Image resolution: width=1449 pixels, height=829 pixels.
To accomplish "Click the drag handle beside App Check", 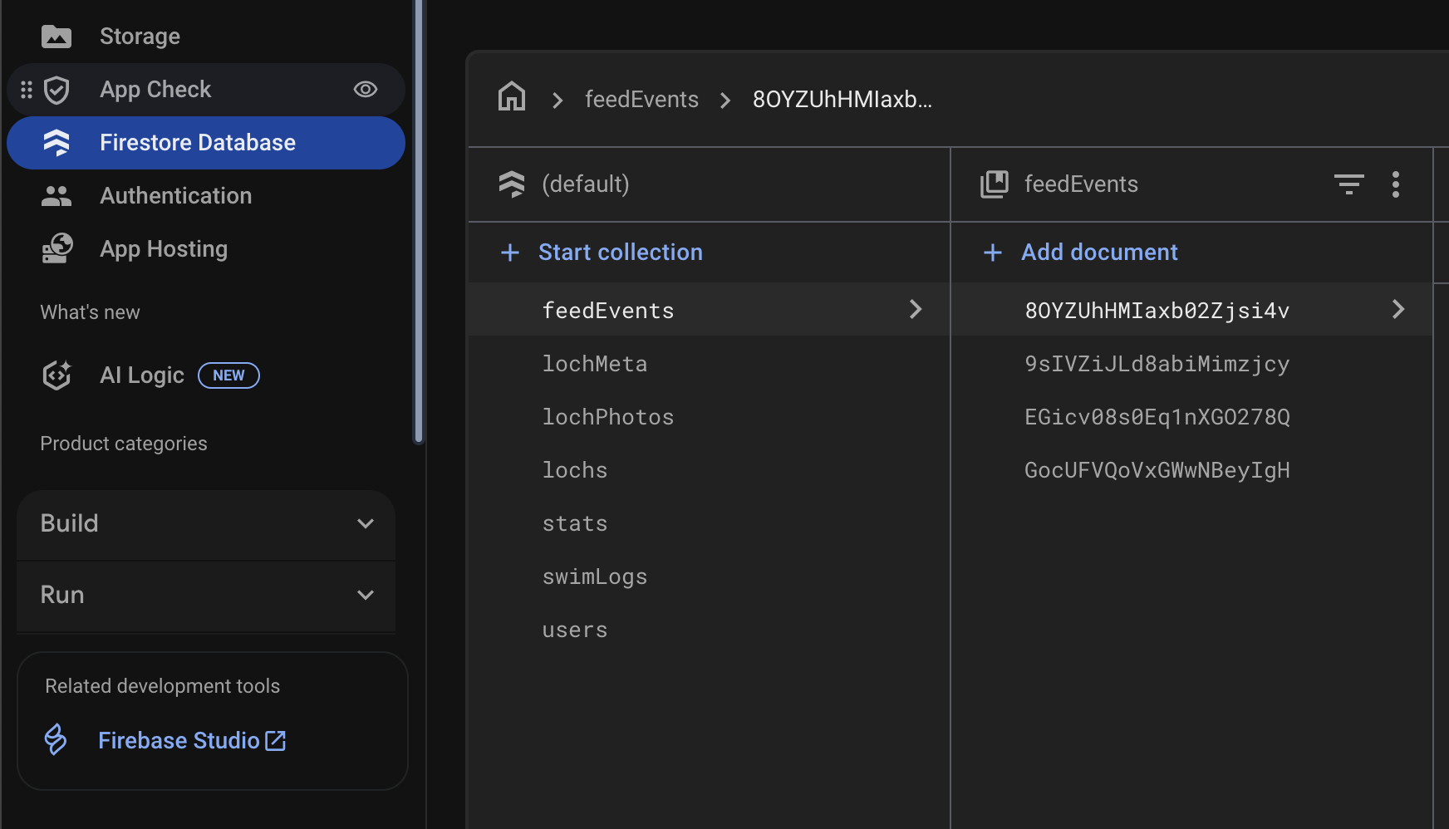I will [27, 90].
